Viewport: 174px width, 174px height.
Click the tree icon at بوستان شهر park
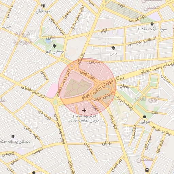coord(54,46)
